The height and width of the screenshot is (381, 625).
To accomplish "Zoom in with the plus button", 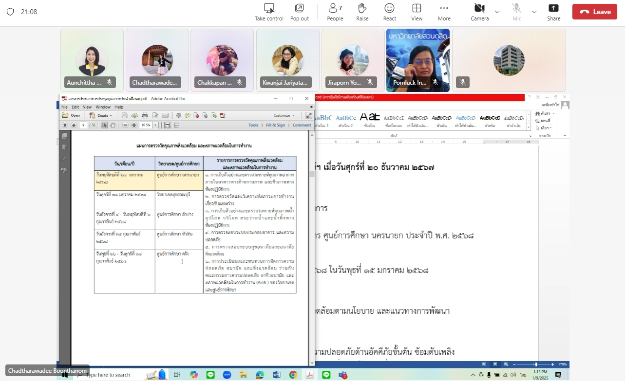I will pyautogui.click(x=134, y=125).
